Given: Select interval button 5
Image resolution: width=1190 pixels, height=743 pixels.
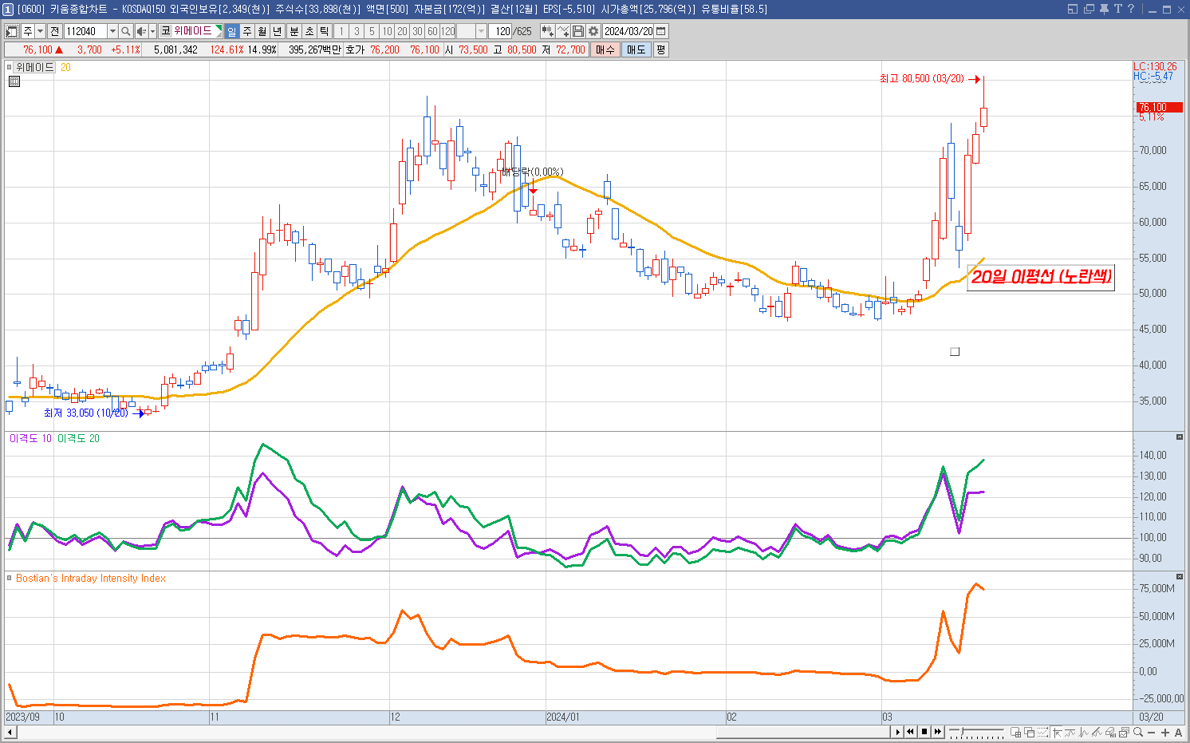Looking at the screenshot, I should point(372,31).
